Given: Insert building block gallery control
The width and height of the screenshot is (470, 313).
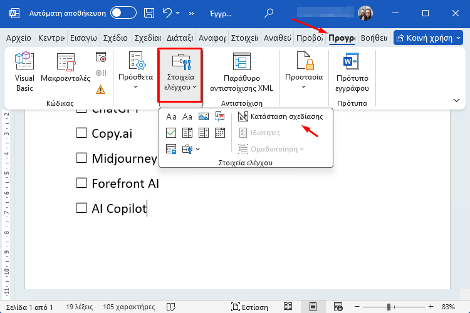Looking at the screenshot, I should pos(220,116).
